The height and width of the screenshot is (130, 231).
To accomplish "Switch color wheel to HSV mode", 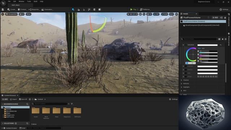I will click(x=203, y=48).
